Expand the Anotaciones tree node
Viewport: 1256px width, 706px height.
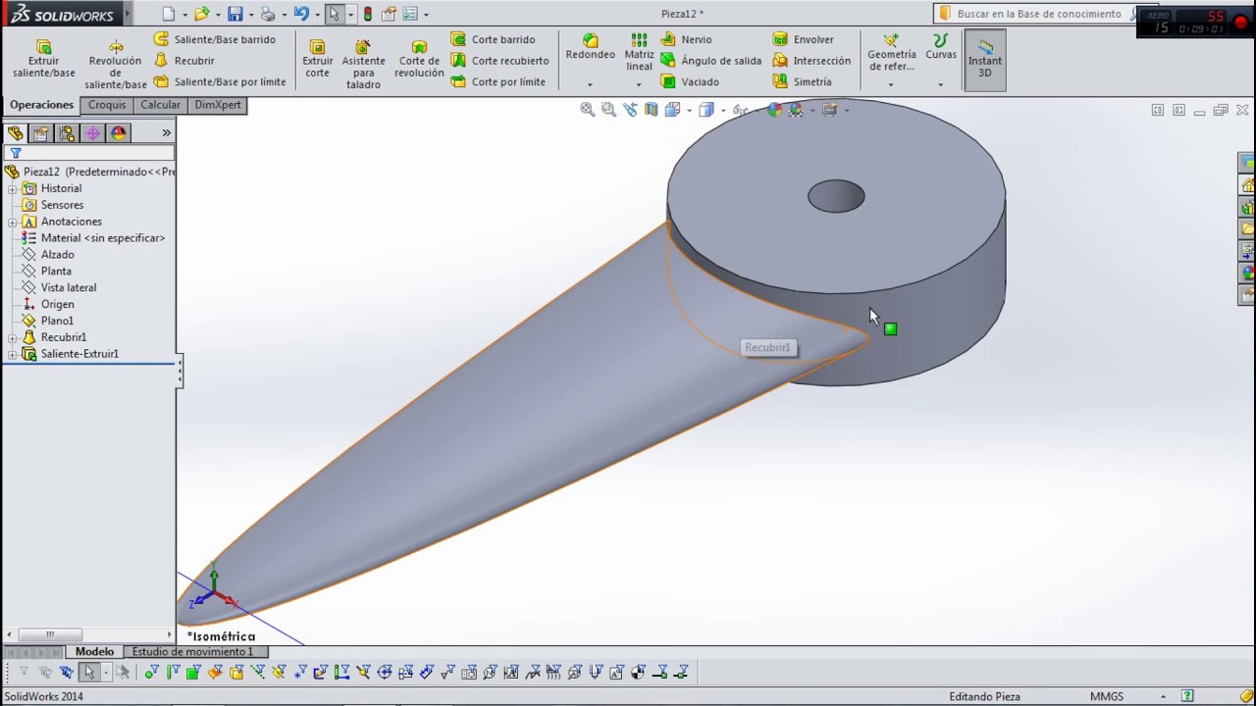13,222
